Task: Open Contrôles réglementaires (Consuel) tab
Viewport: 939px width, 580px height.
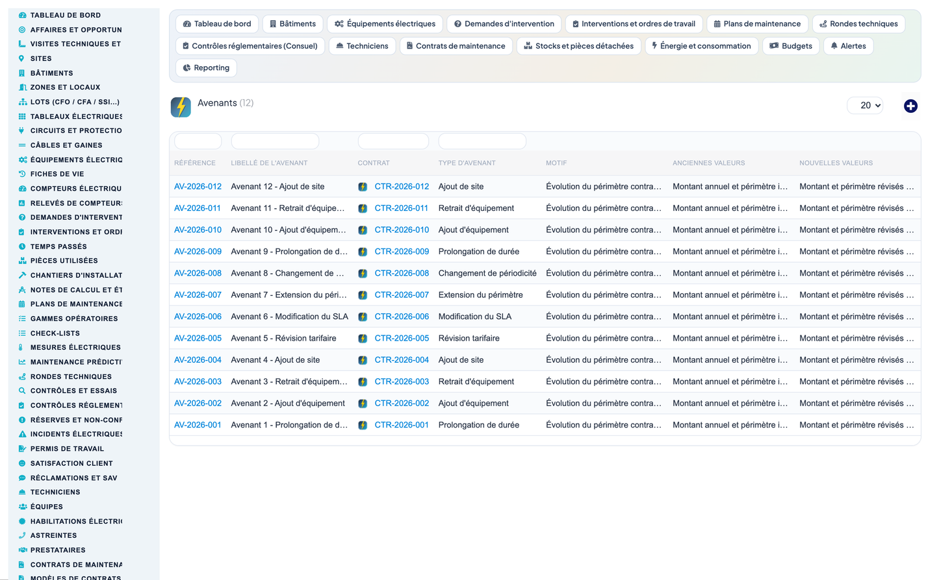Action: [250, 46]
